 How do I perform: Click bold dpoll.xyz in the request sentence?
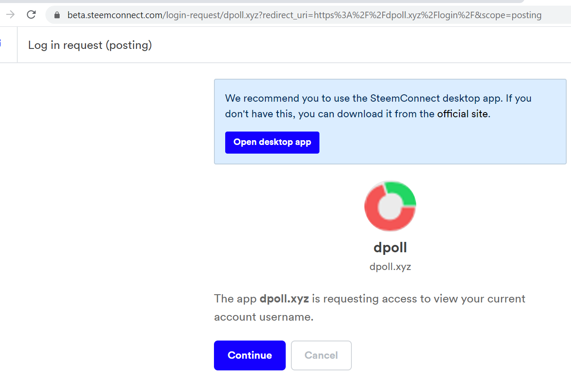[x=284, y=299]
